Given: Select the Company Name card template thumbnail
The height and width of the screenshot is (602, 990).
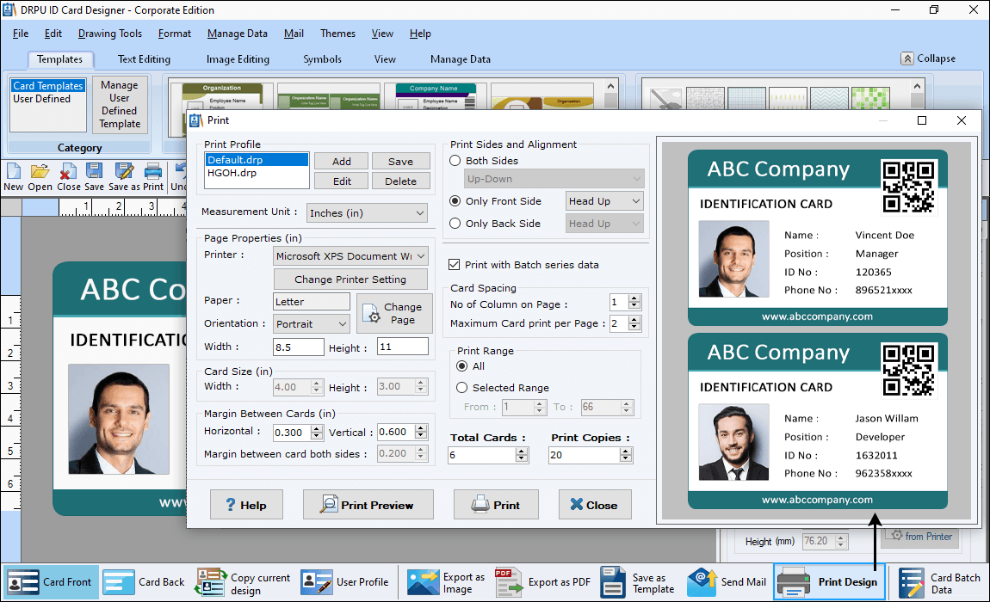Looking at the screenshot, I should [435, 96].
